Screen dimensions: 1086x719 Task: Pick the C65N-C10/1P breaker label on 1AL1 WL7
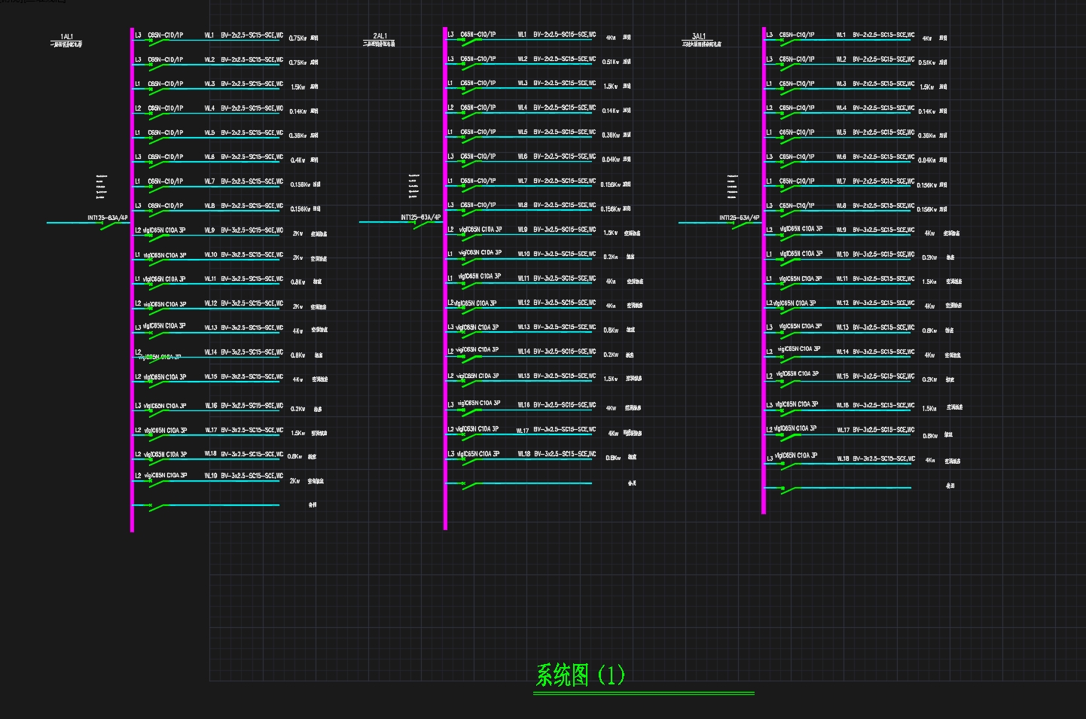165,181
